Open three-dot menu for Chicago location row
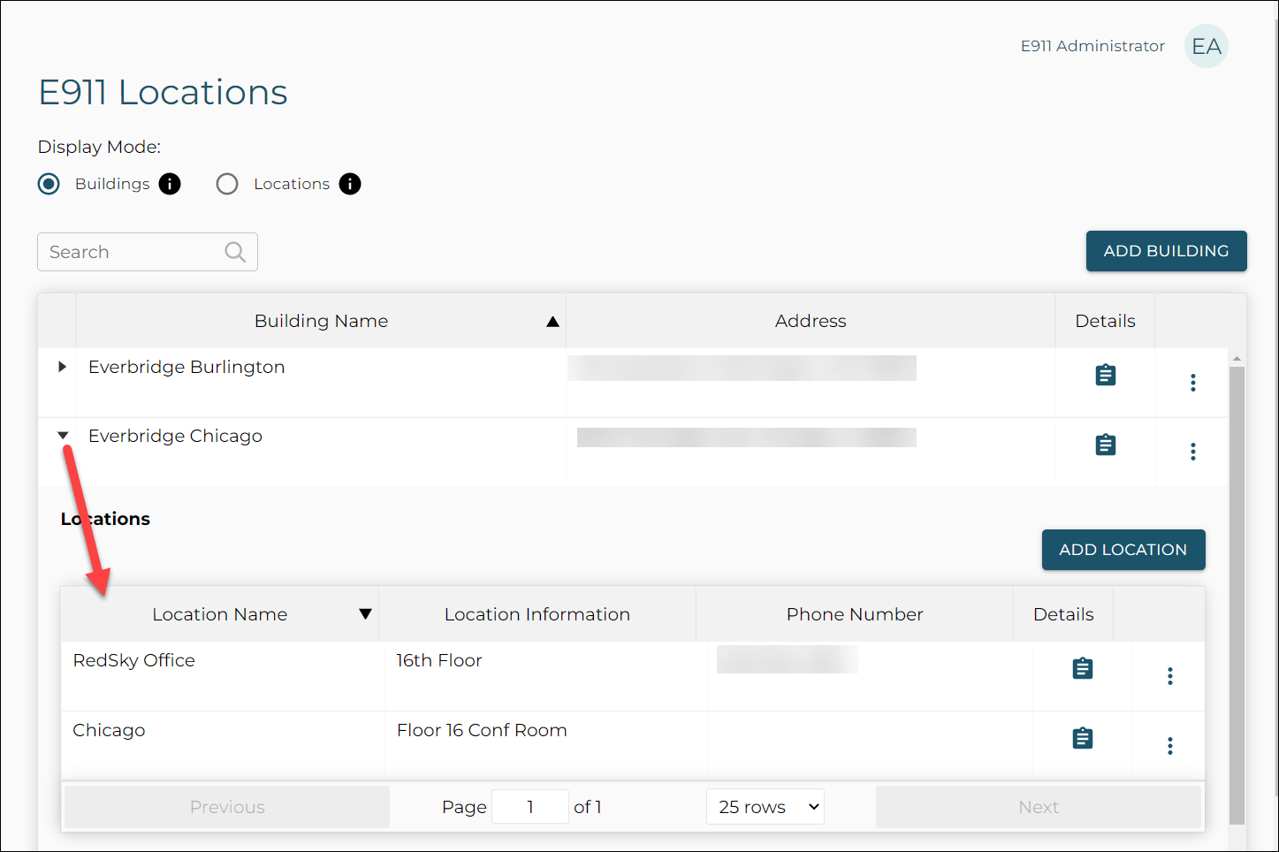The height and width of the screenshot is (852, 1279). click(1169, 746)
